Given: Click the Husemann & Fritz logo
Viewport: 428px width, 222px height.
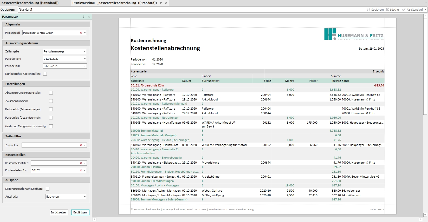Looking at the screenshot, I should point(354,34).
